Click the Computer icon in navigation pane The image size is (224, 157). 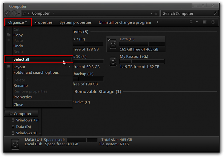click(x=10, y=114)
